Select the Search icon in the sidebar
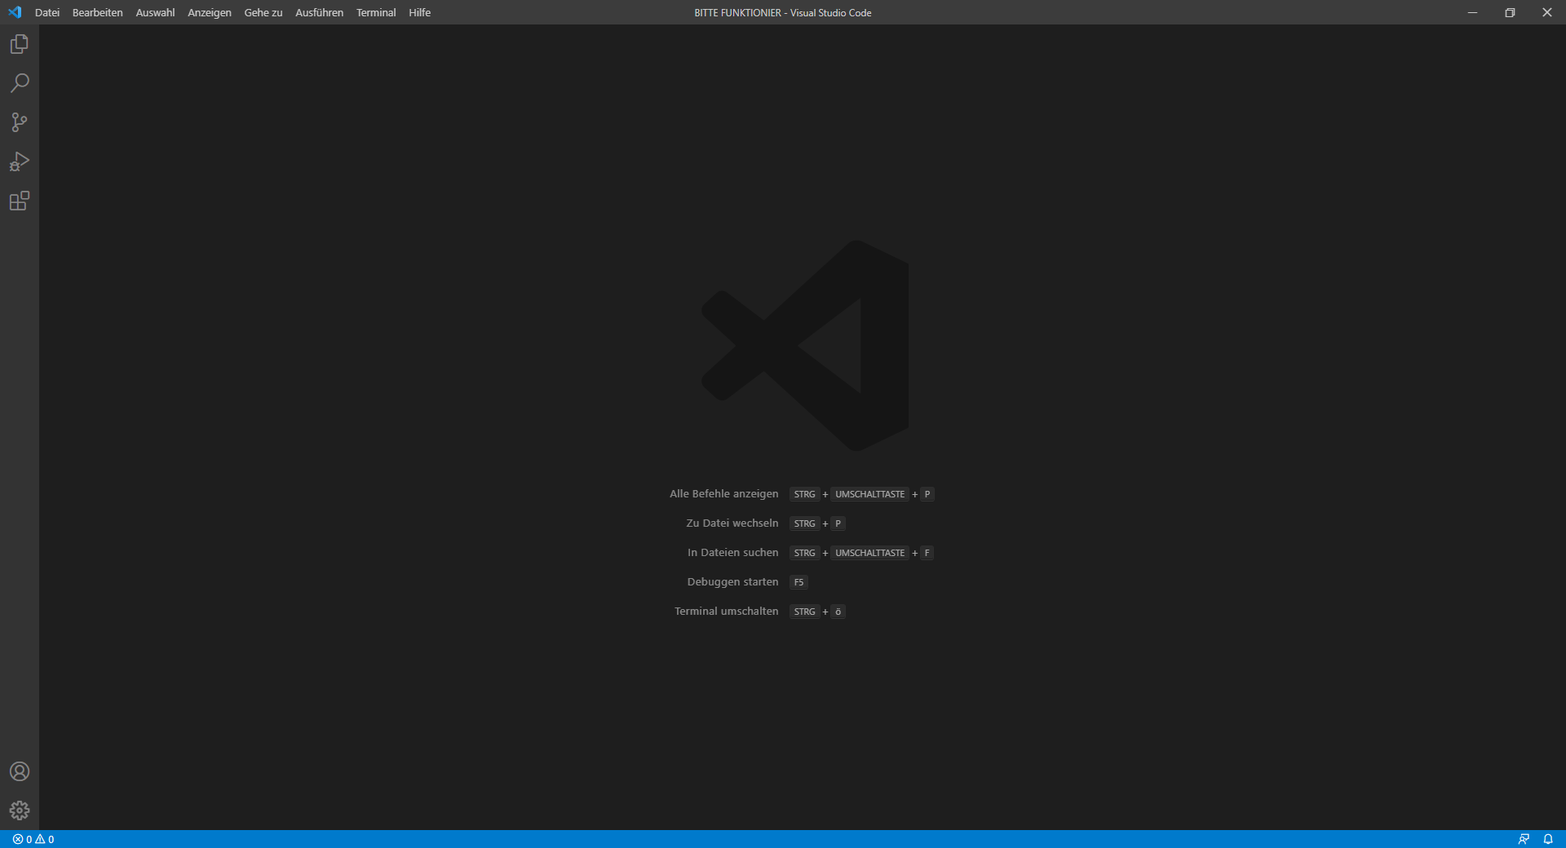 tap(19, 83)
